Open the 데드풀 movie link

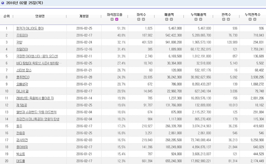[x=20, y=161]
